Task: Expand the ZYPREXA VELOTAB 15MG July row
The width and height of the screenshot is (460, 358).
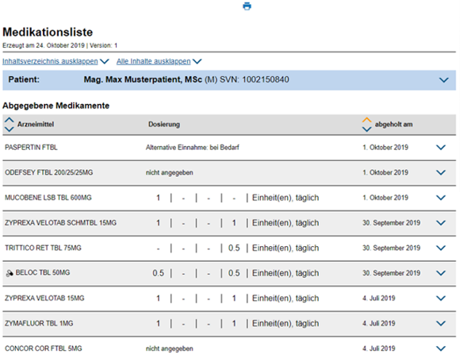Action: click(441, 298)
